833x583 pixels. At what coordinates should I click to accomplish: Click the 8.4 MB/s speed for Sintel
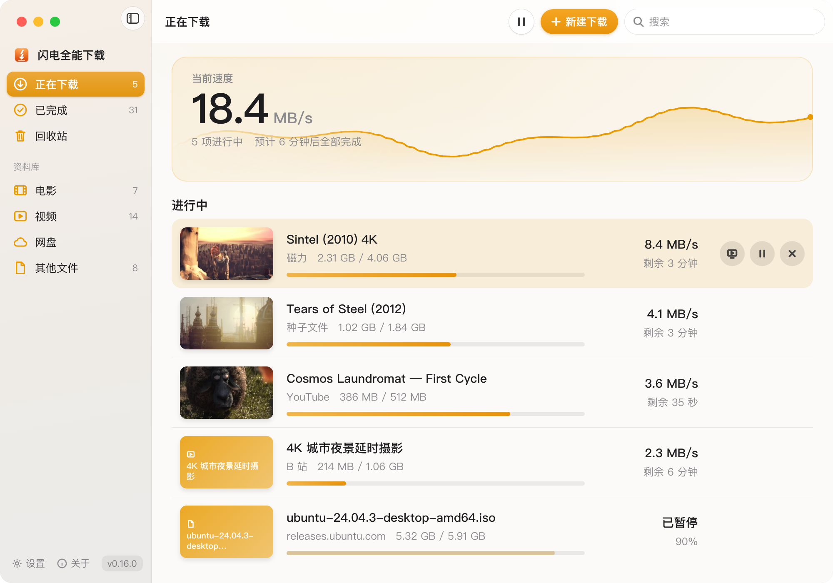(x=671, y=244)
